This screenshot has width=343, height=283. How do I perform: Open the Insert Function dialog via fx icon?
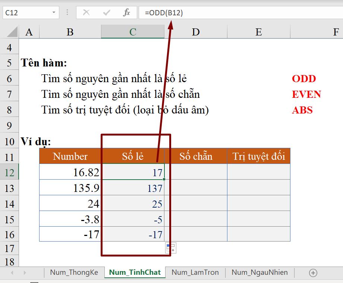coord(127,12)
